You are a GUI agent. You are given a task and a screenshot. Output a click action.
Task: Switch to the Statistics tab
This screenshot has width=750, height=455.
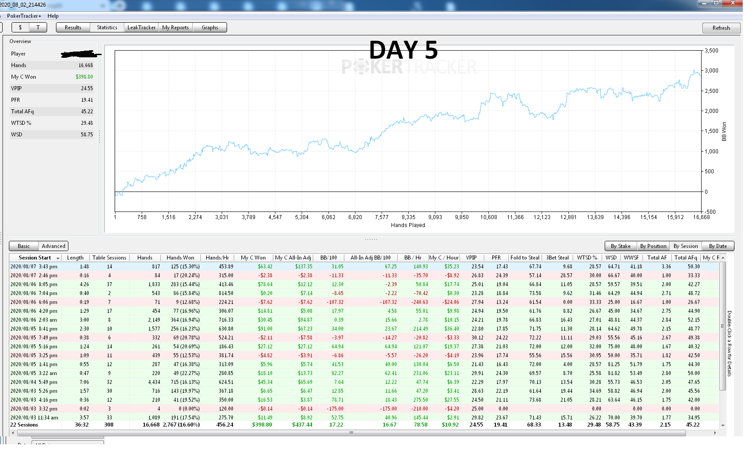click(107, 28)
